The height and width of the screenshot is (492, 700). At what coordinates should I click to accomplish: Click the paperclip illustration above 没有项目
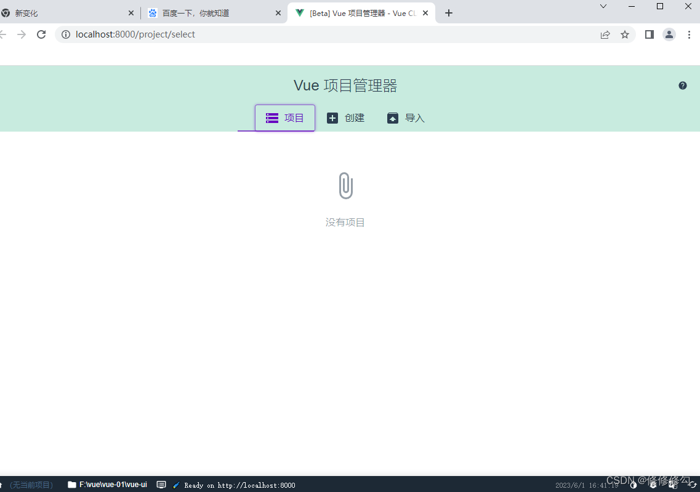(345, 185)
